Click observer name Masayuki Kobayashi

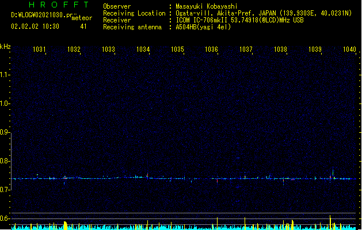(207, 6)
